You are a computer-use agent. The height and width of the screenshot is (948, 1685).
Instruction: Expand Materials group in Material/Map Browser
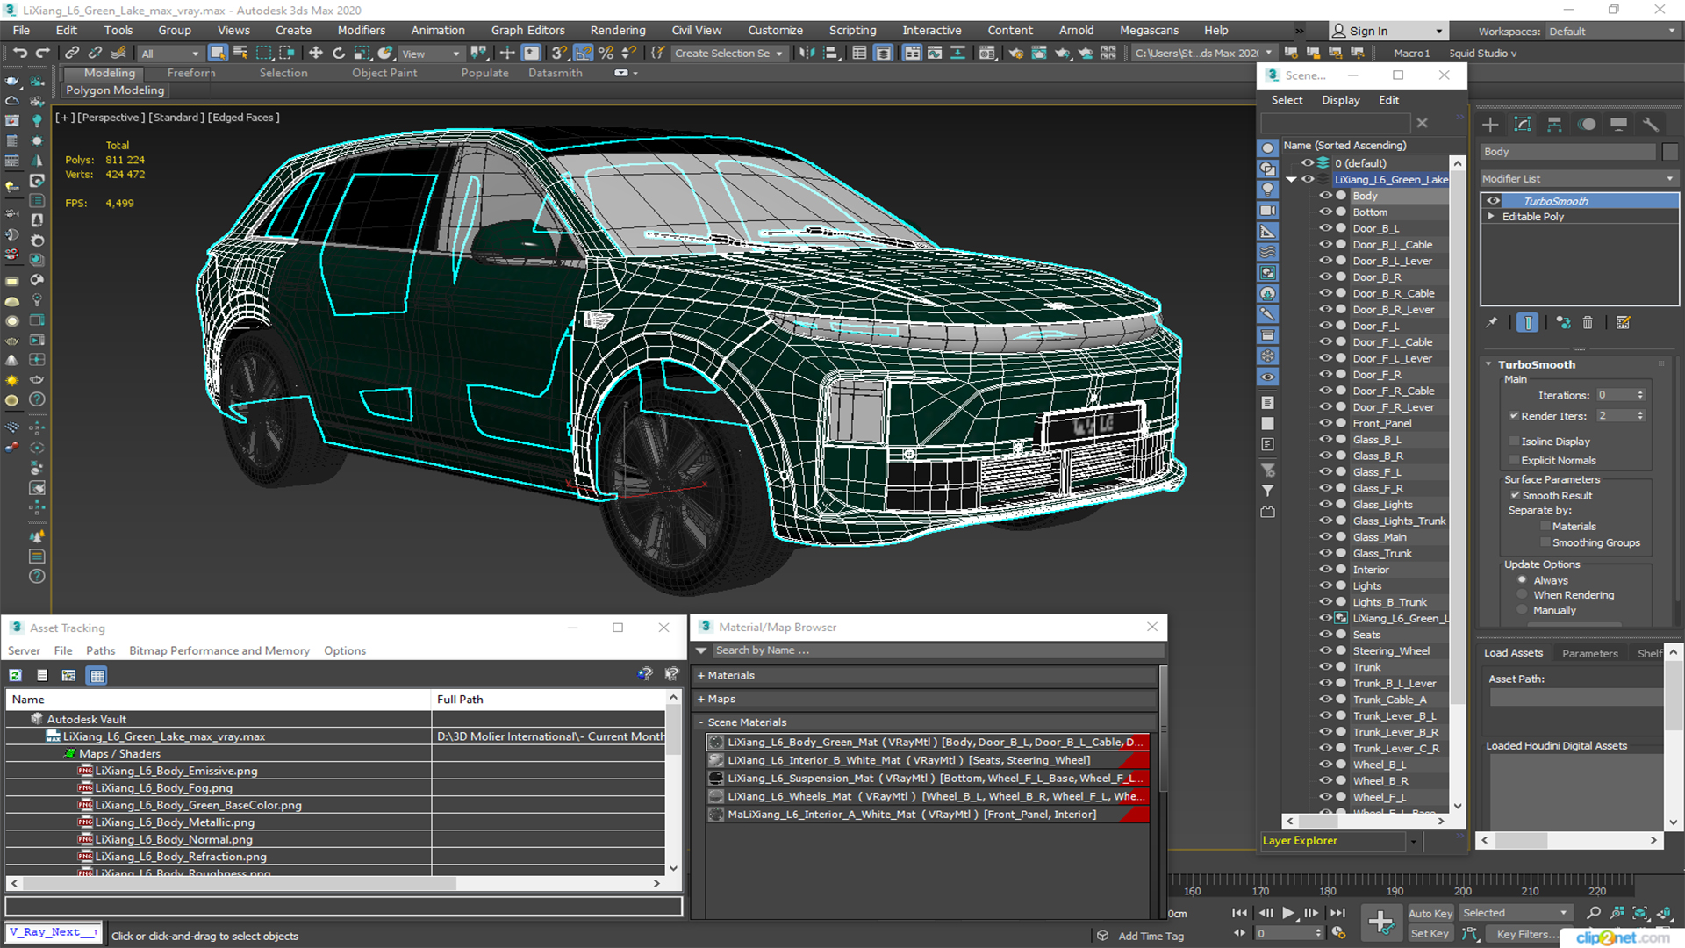point(701,676)
